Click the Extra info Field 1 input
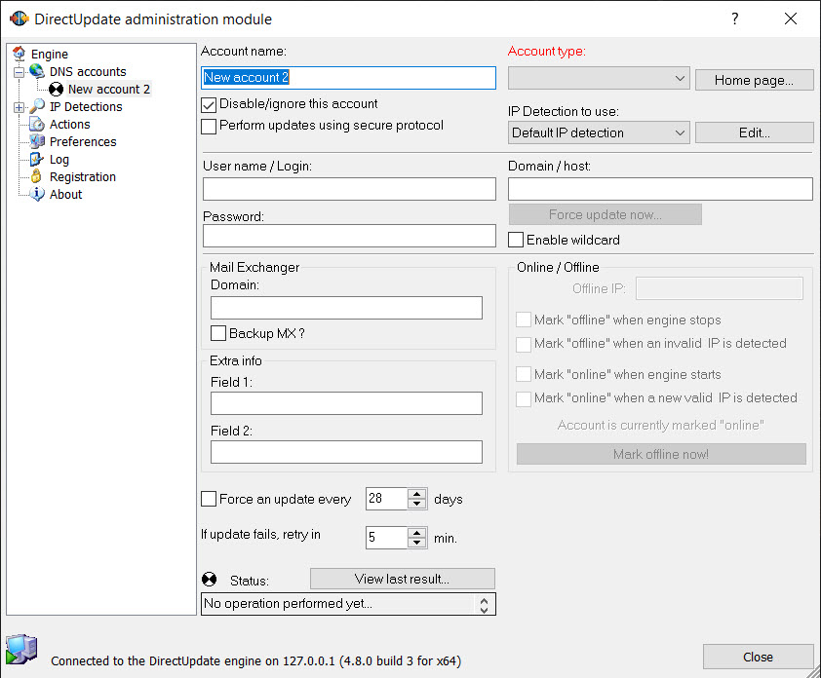This screenshot has height=678, width=821. [346, 403]
